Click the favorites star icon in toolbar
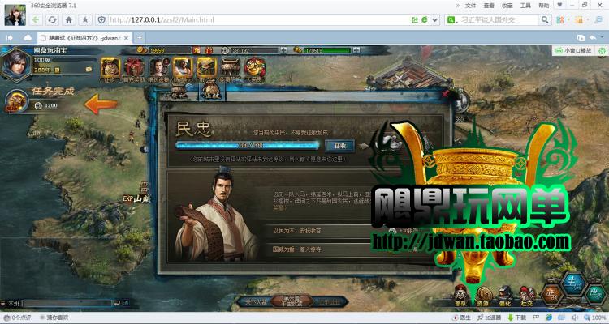The image size is (609, 324). tap(85, 19)
